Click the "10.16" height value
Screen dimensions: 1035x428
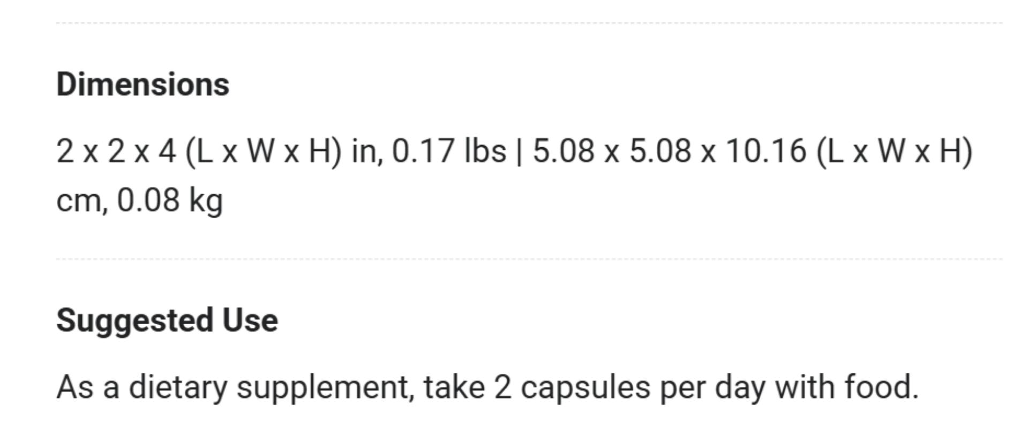pos(766,151)
